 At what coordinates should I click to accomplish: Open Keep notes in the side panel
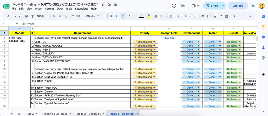click(263, 27)
